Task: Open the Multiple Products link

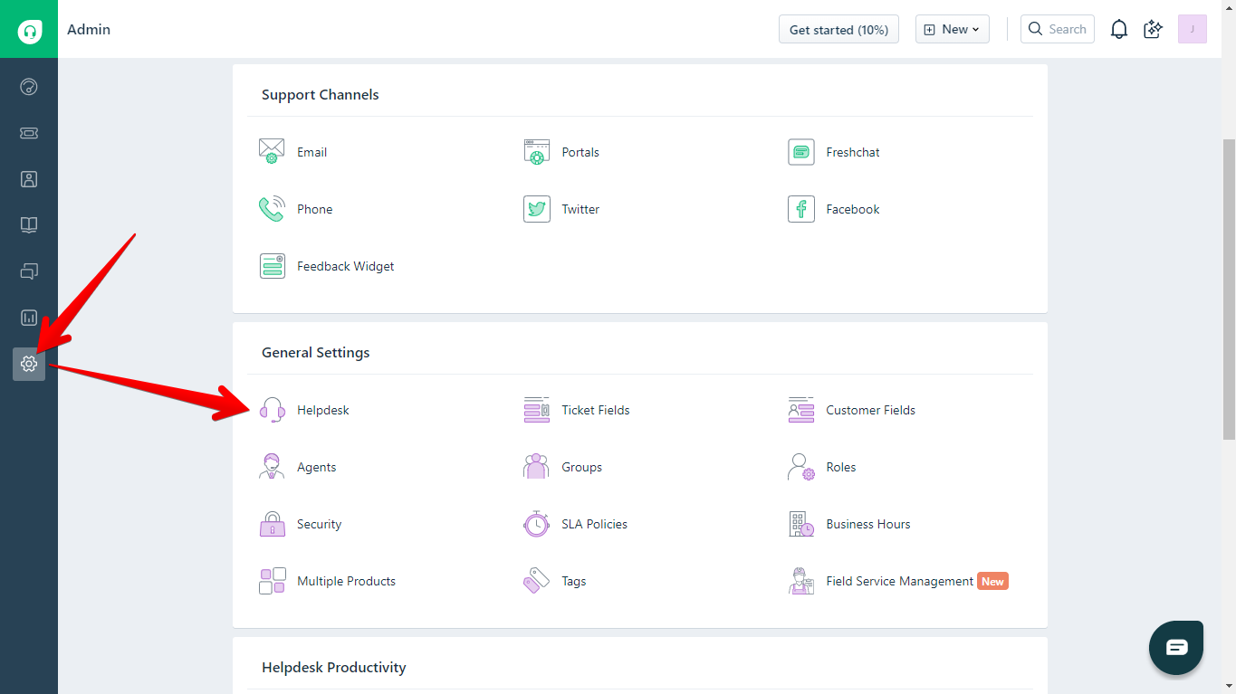Action: coord(347,581)
